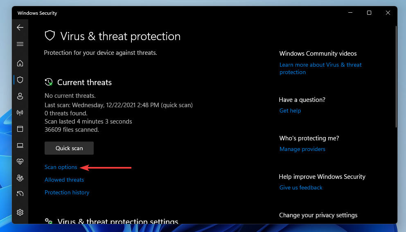Screen dimensions: 406x232
Task: Open Settings gear in sidebar
Action: 20,212
